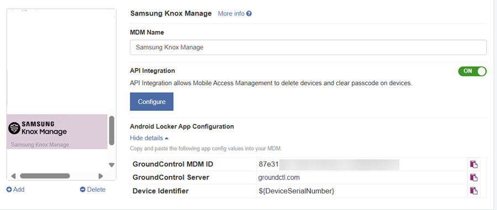Click the plus icon beside Add

[9, 190]
